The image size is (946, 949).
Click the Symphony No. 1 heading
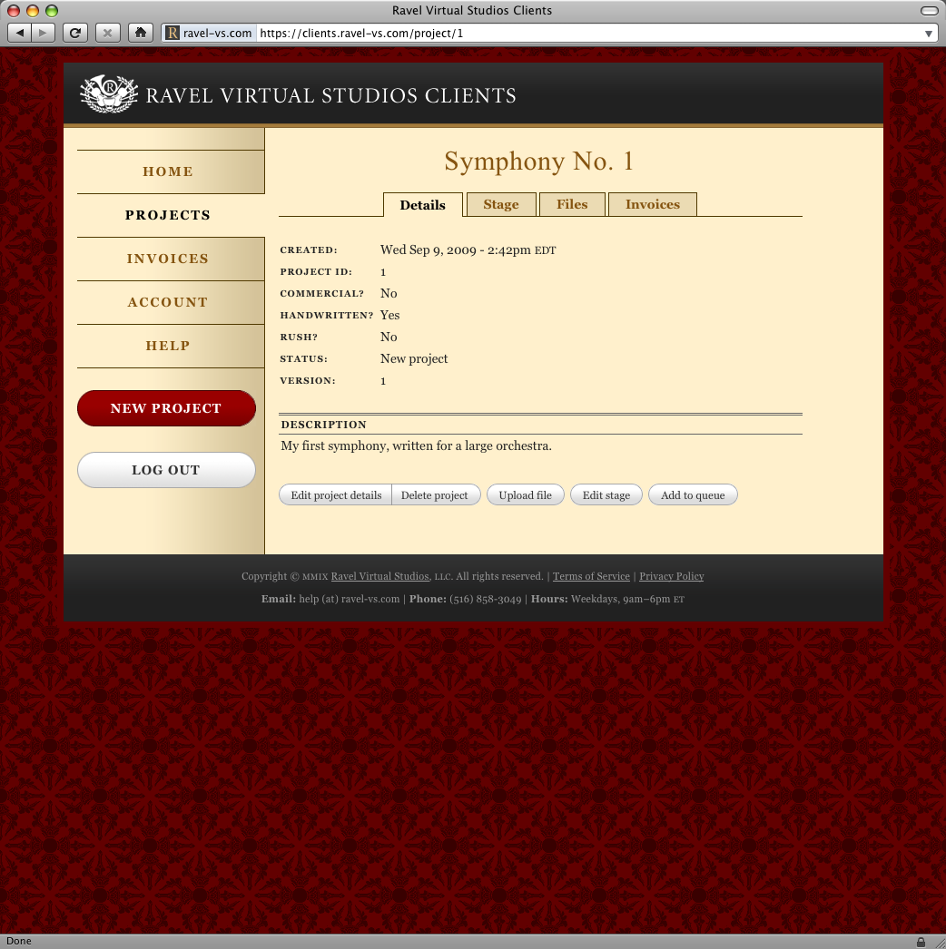coord(538,161)
